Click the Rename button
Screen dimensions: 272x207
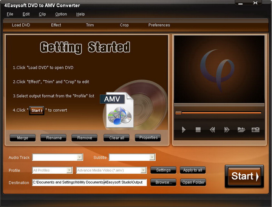pyautogui.click(x=54, y=138)
